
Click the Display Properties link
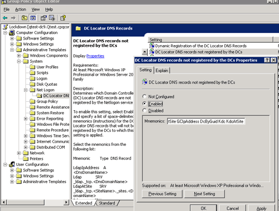[95, 56]
